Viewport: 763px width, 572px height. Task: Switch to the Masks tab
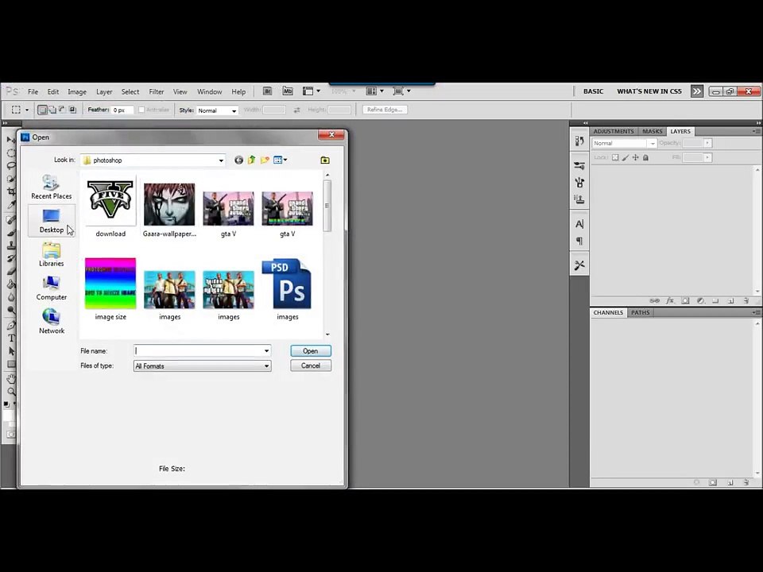pyautogui.click(x=652, y=131)
